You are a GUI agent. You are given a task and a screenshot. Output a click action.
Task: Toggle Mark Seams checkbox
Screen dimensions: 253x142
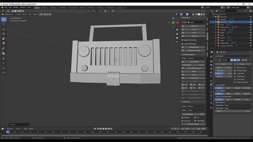pos(235,77)
